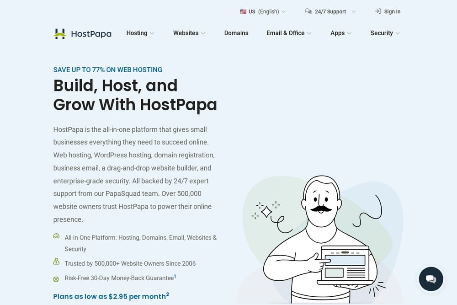This screenshot has height=305, width=457.
Task: Click the Sign In arrow icon
Action: tap(378, 11)
